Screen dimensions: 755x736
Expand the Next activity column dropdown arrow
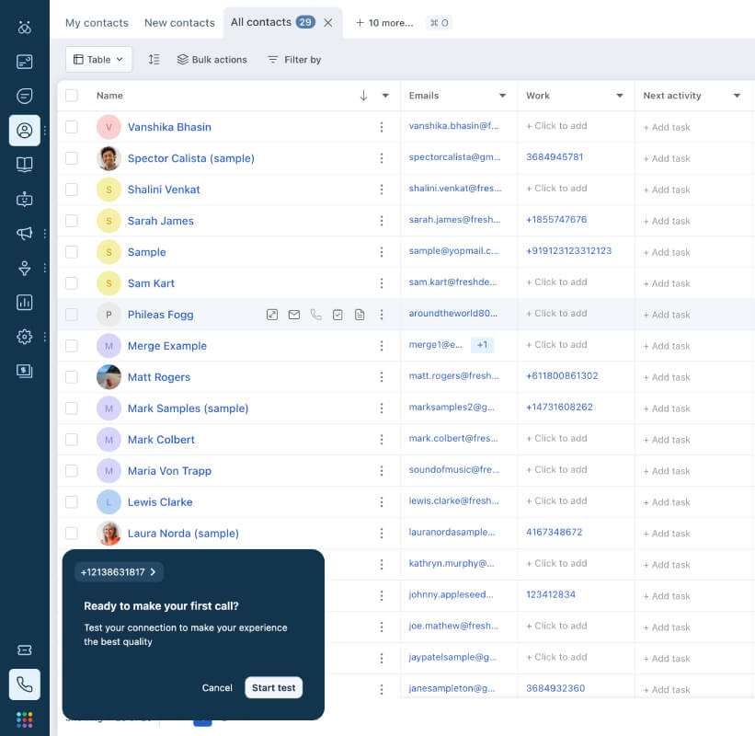click(x=737, y=96)
